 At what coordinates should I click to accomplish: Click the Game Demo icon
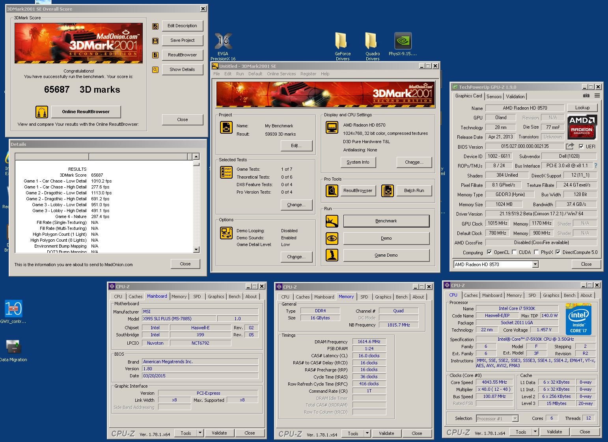click(332, 255)
